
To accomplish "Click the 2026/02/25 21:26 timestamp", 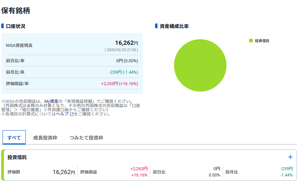I will [121, 50].
